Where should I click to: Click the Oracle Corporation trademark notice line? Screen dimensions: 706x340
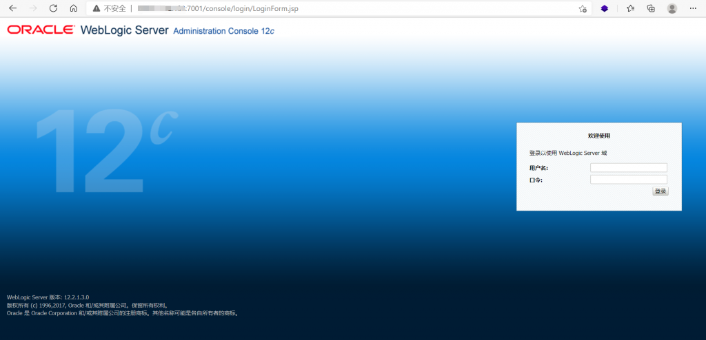[x=123, y=313]
